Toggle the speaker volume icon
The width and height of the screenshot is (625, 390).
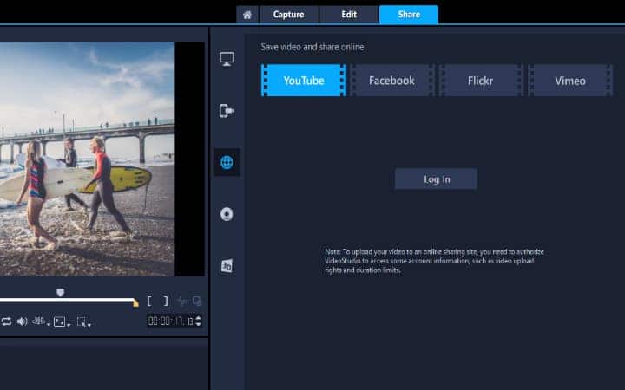pyautogui.click(x=22, y=322)
